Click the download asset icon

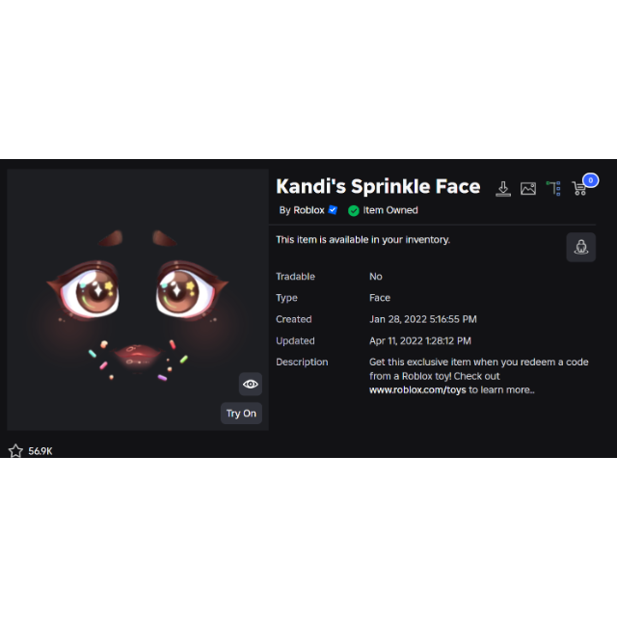coord(503,189)
